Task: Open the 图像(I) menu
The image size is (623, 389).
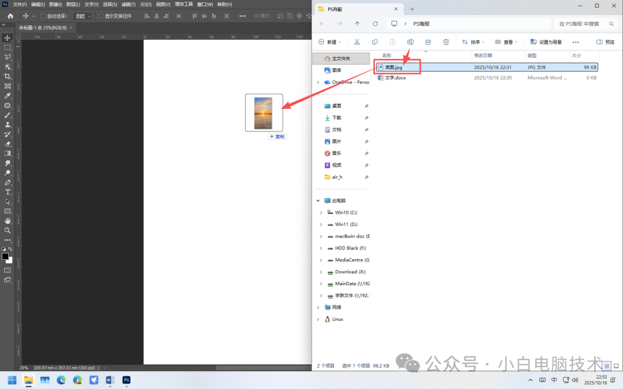Action: click(x=55, y=5)
